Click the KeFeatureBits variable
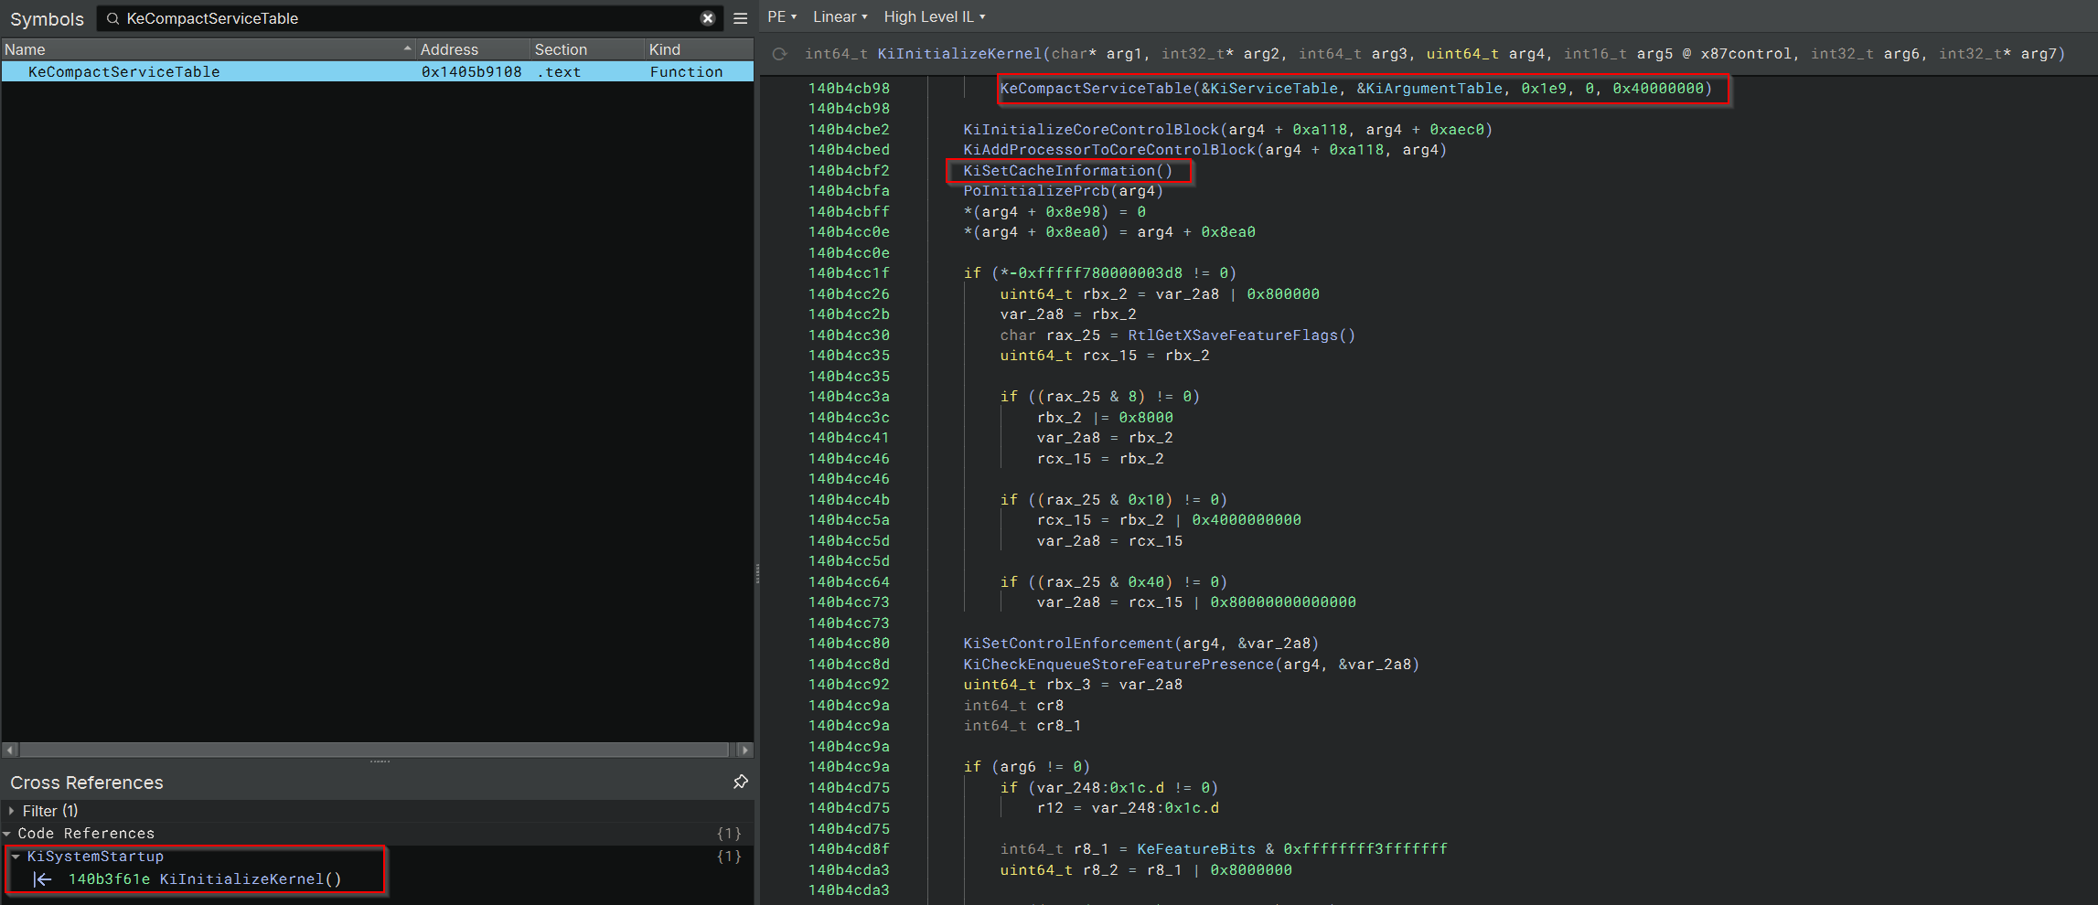 point(1196,849)
